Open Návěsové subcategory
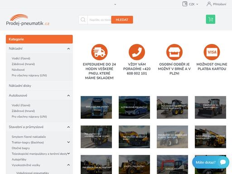This screenshot has height=174, width=232. pyautogui.click(x=18, y=70)
